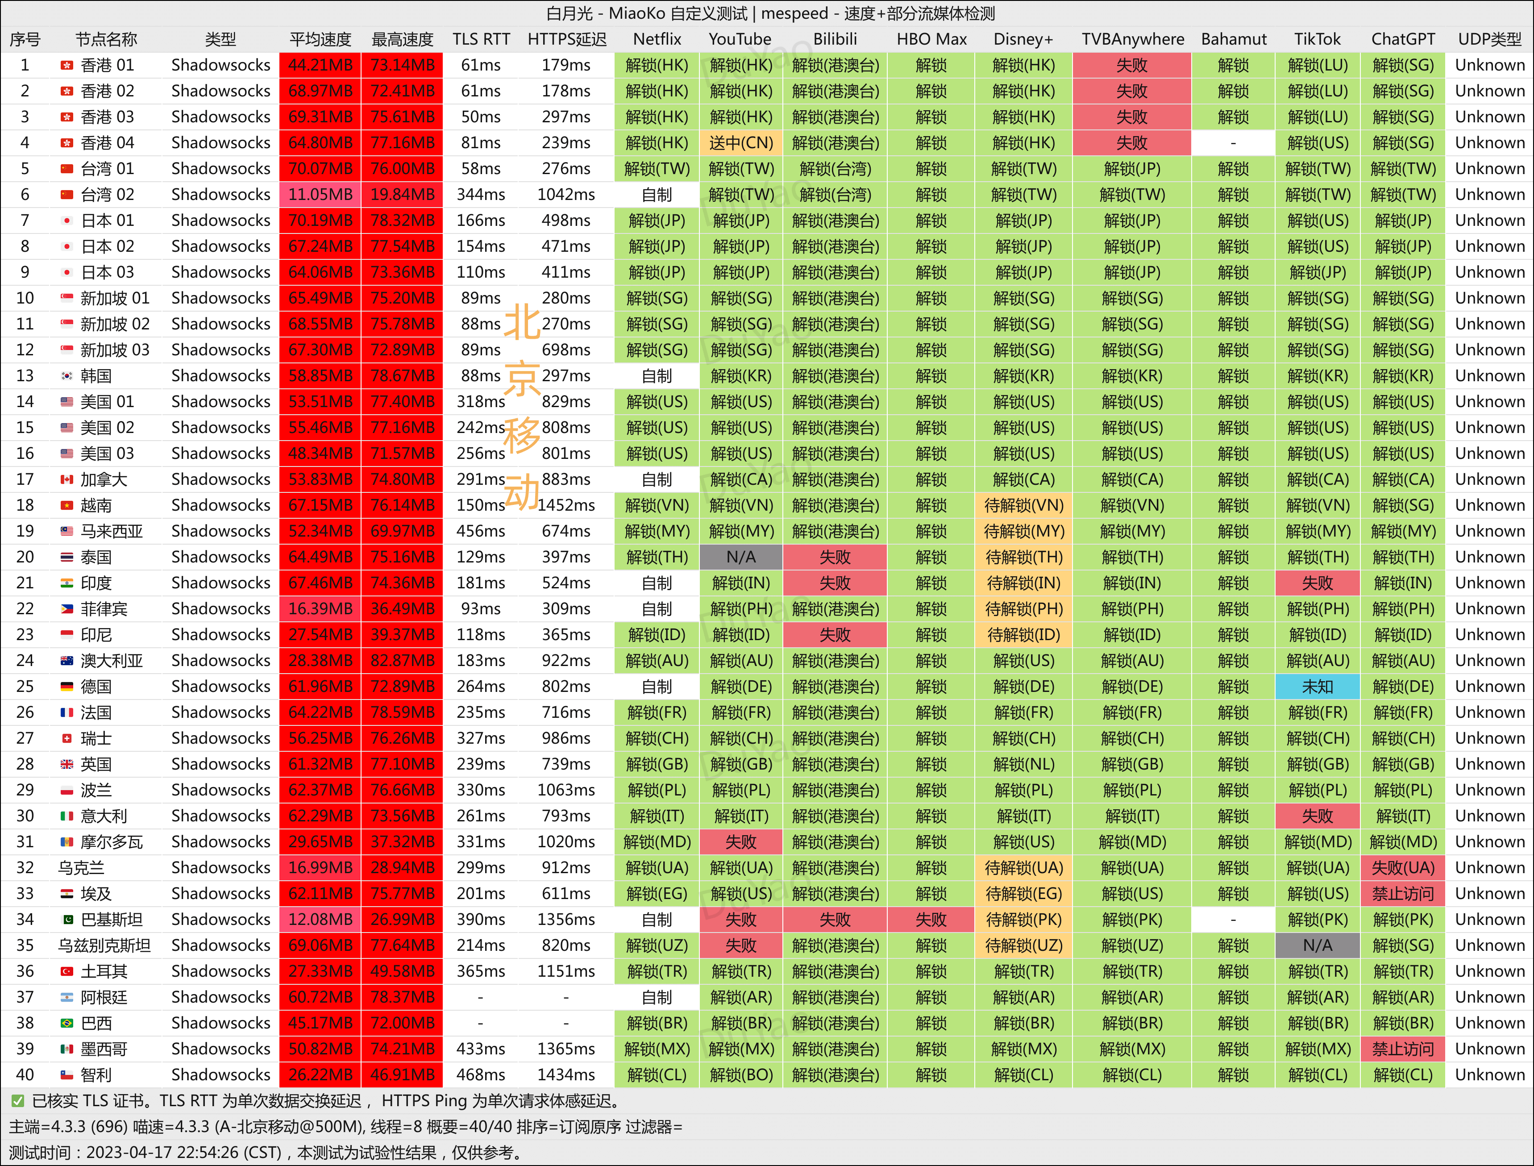The width and height of the screenshot is (1534, 1166).
Task: Click the 送中(CN) YouTube cell for 香港 04
Action: (741, 143)
